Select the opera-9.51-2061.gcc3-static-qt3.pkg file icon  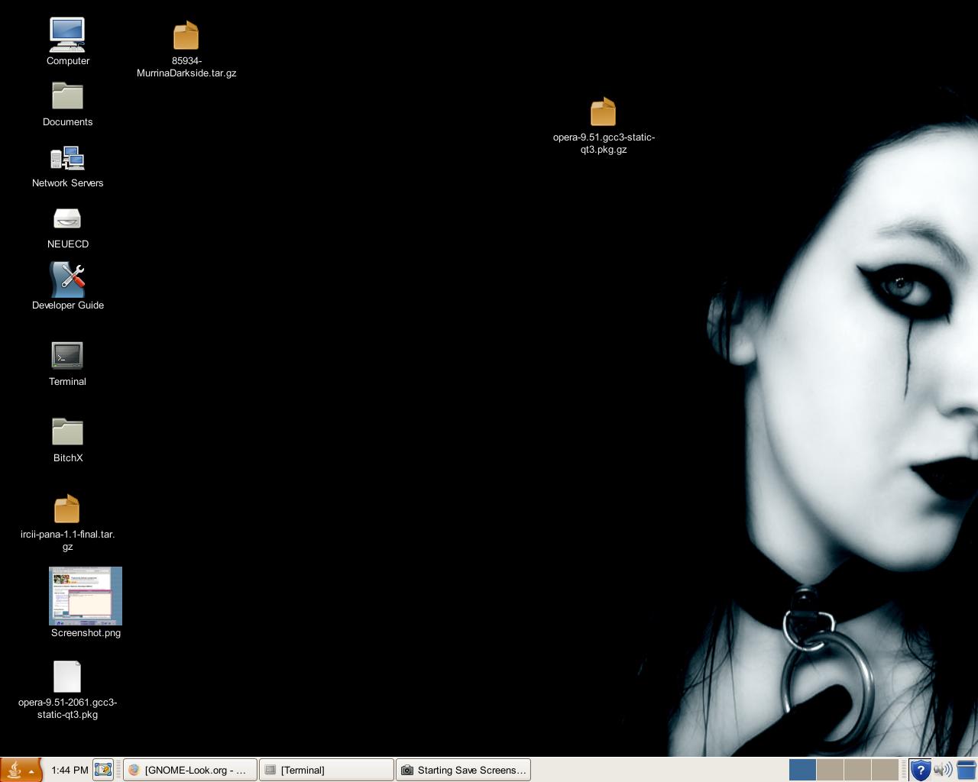tap(67, 677)
